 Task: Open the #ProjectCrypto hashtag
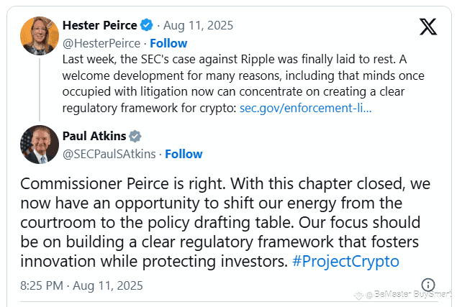coord(345,261)
